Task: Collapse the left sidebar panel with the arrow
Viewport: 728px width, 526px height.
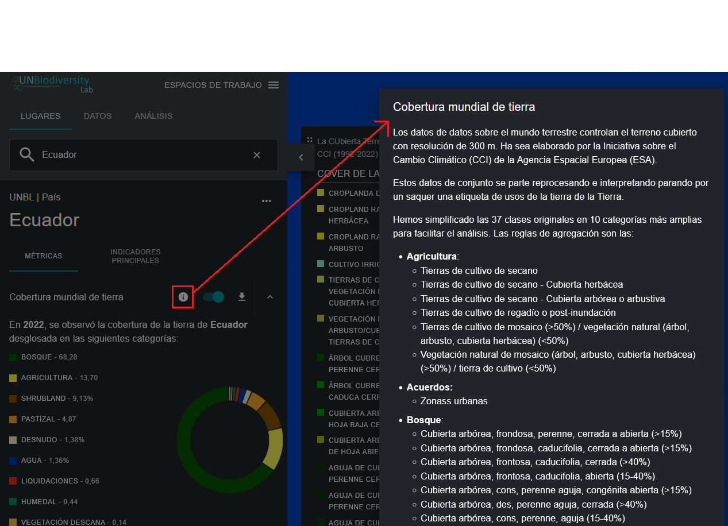Action: pyautogui.click(x=301, y=157)
